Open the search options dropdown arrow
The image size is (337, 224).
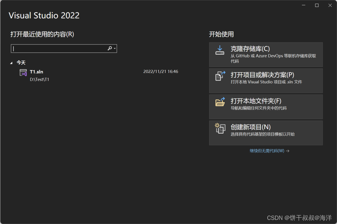115,49
